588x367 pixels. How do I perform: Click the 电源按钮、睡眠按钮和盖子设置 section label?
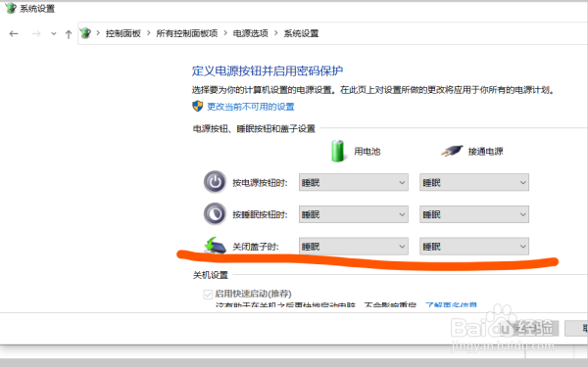coord(254,129)
